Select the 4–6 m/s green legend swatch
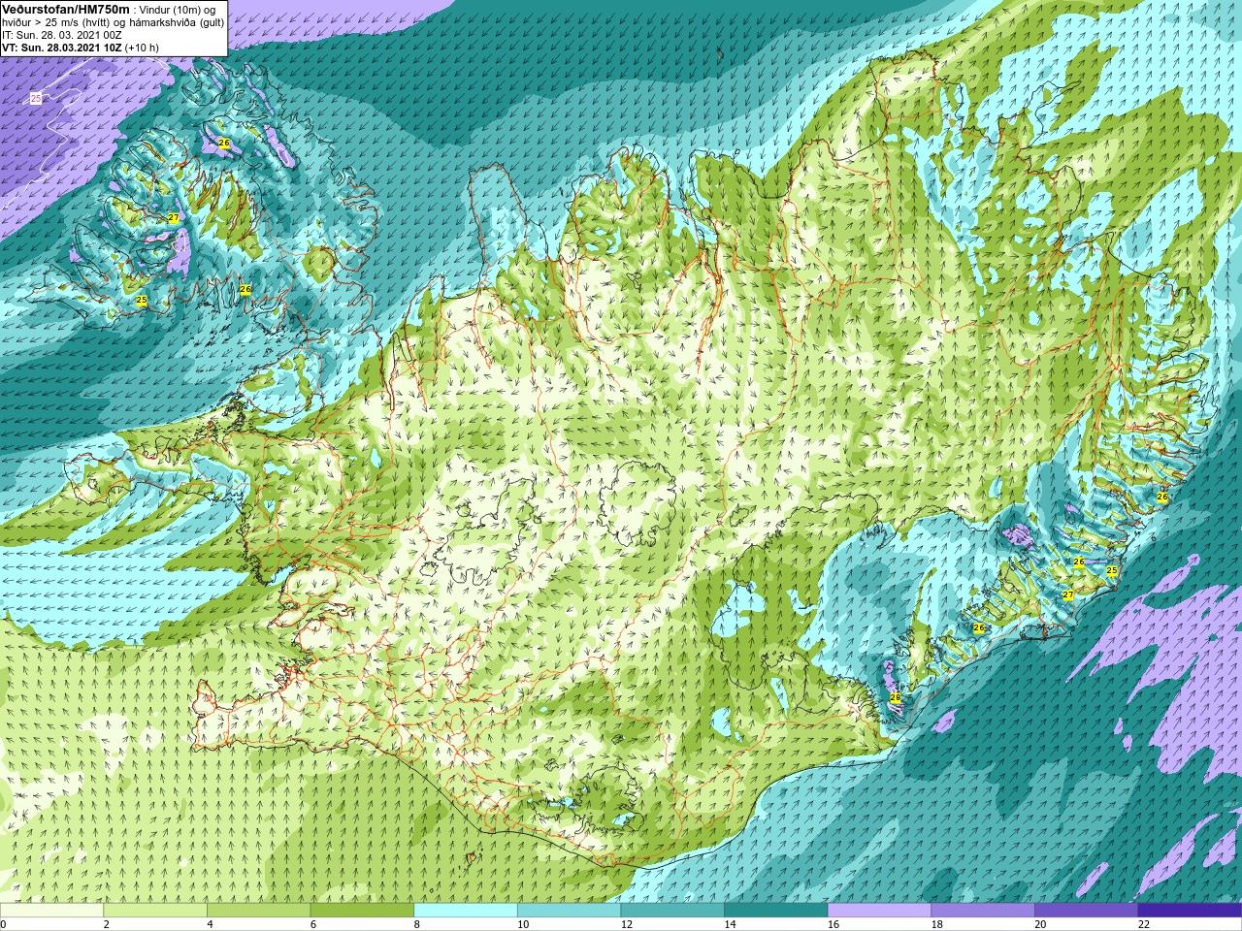Image resolution: width=1242 pixels, height=931 pixels. click(258, 911)
